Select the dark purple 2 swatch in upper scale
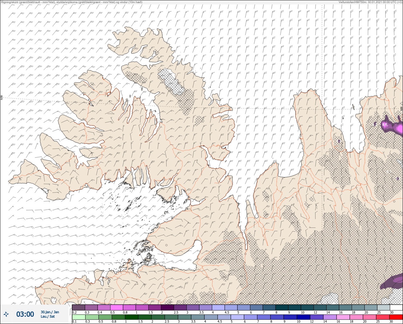Viewport: 403px width, 324px height. 167,307
